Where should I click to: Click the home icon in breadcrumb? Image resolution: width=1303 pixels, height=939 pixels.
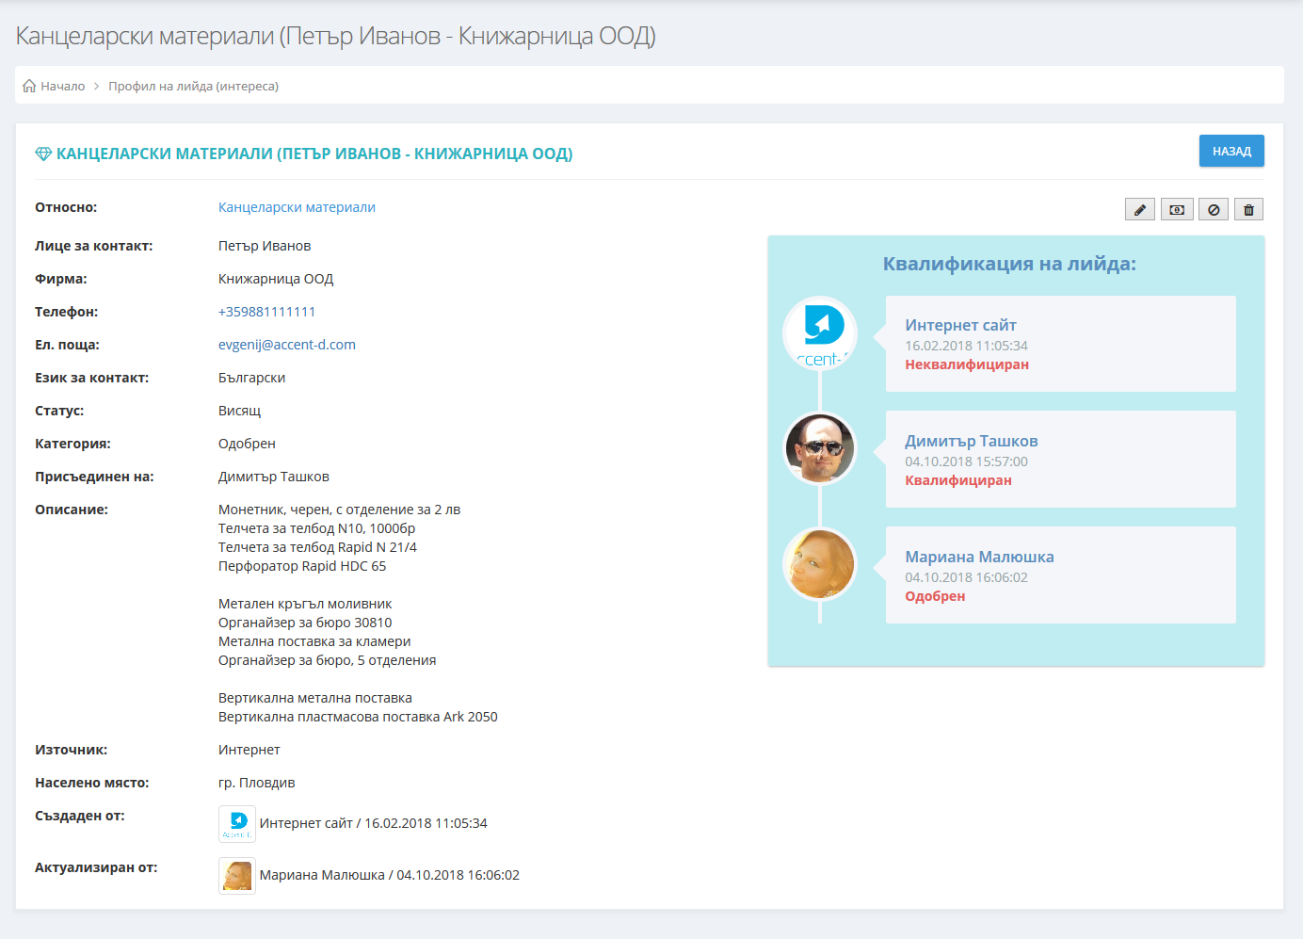(29, 86)
